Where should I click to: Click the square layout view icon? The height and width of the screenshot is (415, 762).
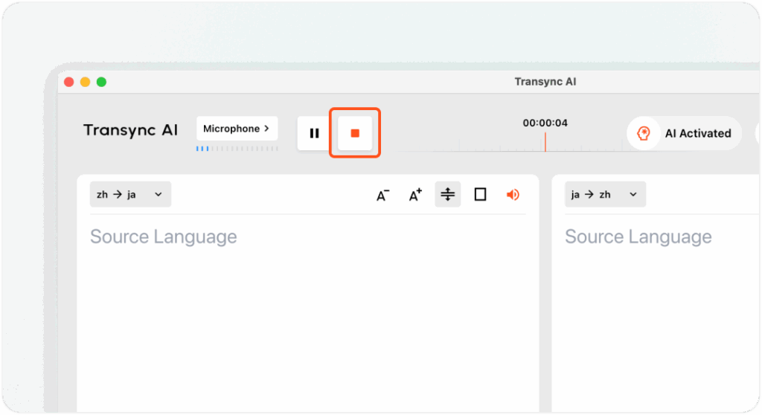pos(480,195)
